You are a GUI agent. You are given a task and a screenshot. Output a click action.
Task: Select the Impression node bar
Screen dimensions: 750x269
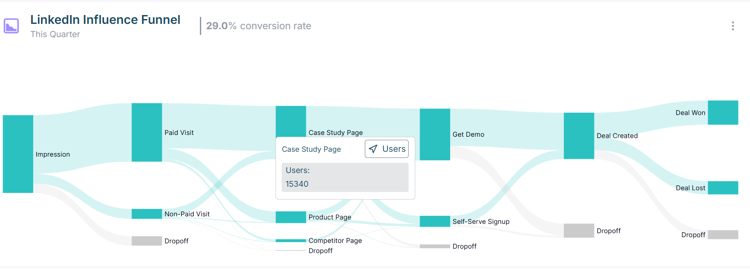[18, 154]
